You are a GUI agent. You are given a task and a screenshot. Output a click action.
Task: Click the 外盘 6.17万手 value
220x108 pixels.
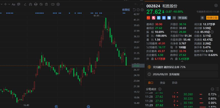pos(160,59)
